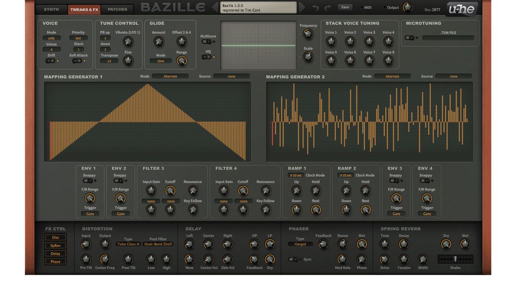Image resolution: width=517 pixels, height=290 pixels.
Task: Click the Save button
Action: pos(345,7)
